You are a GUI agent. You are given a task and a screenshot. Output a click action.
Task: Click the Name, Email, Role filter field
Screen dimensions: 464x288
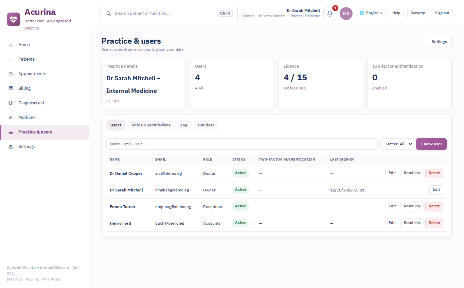[x=242, y=144]
